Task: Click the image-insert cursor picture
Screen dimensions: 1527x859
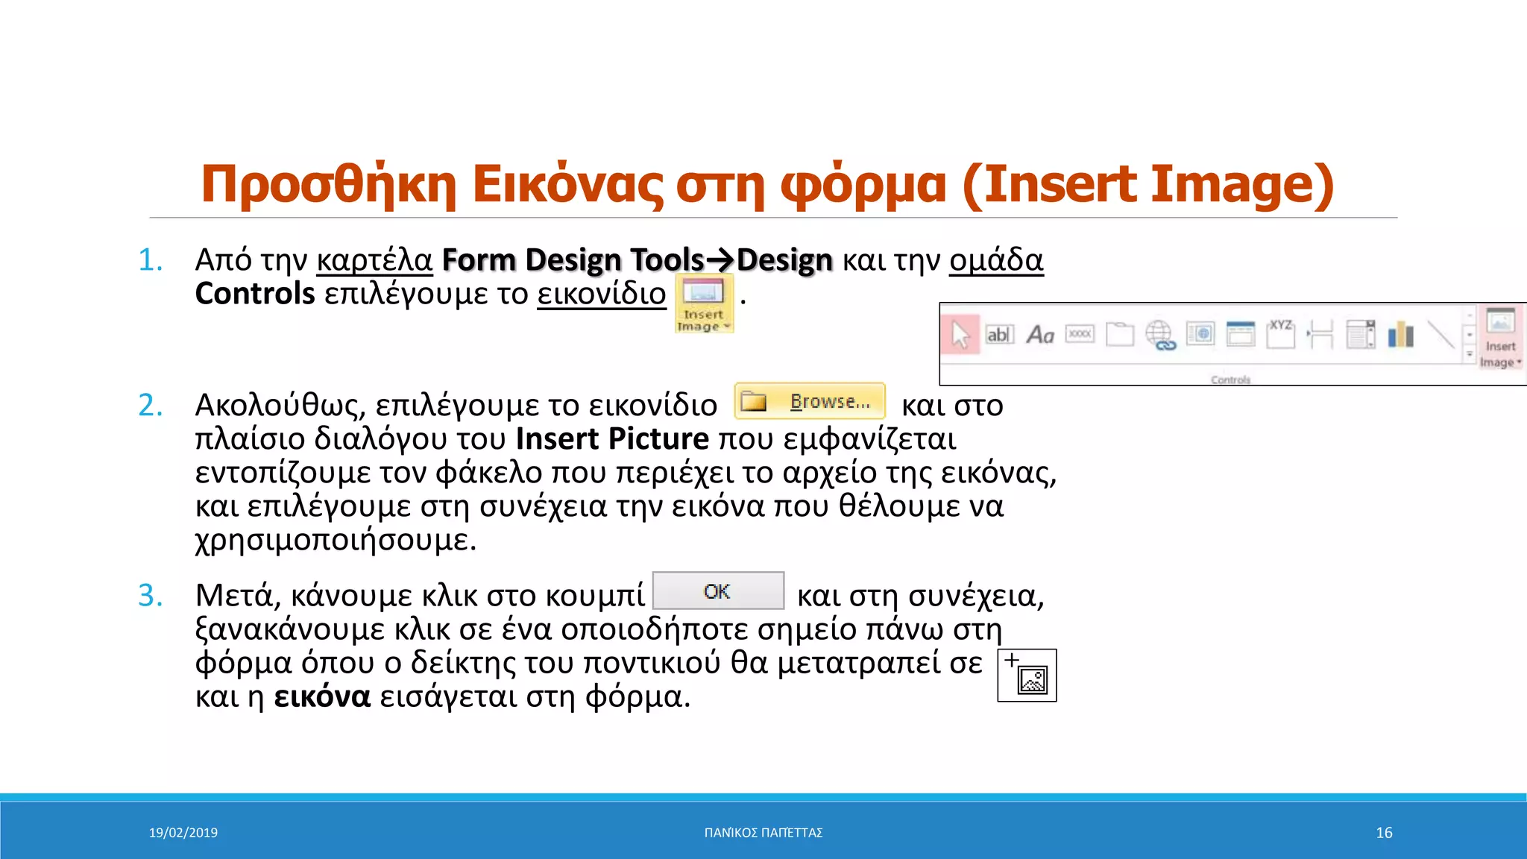Action: [x=1027, y=676]
